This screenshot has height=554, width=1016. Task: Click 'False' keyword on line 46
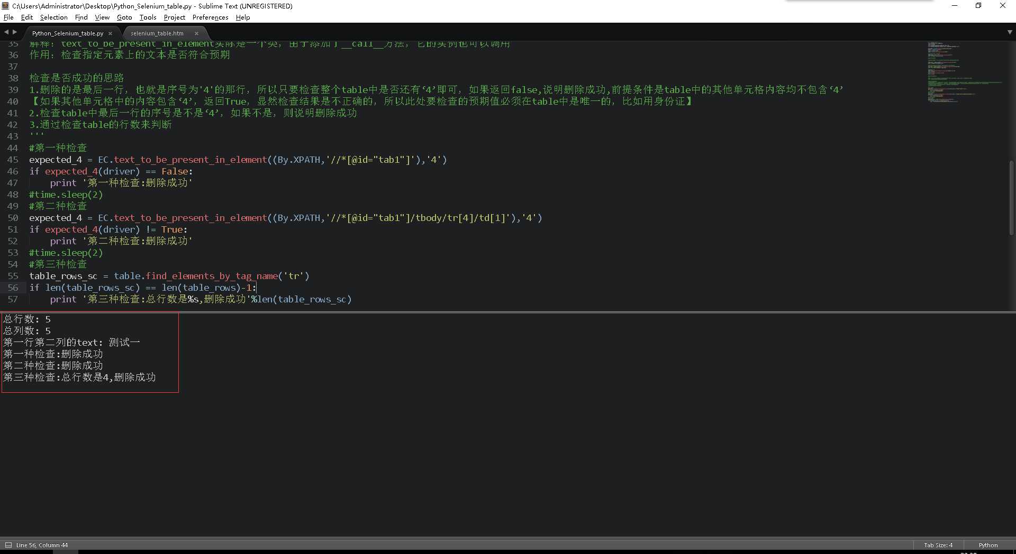click(x=175, y=171)
